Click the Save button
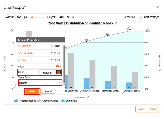The width and height of the screenshot is (164, 119). pyautogui.click(x=141, y=109)
